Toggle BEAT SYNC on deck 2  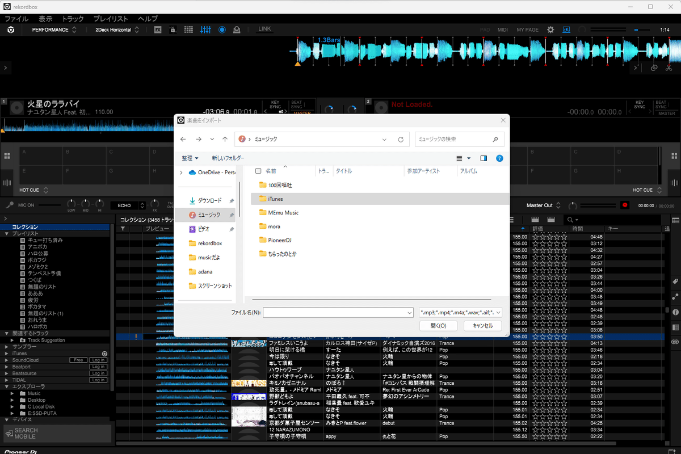(661, 104)
